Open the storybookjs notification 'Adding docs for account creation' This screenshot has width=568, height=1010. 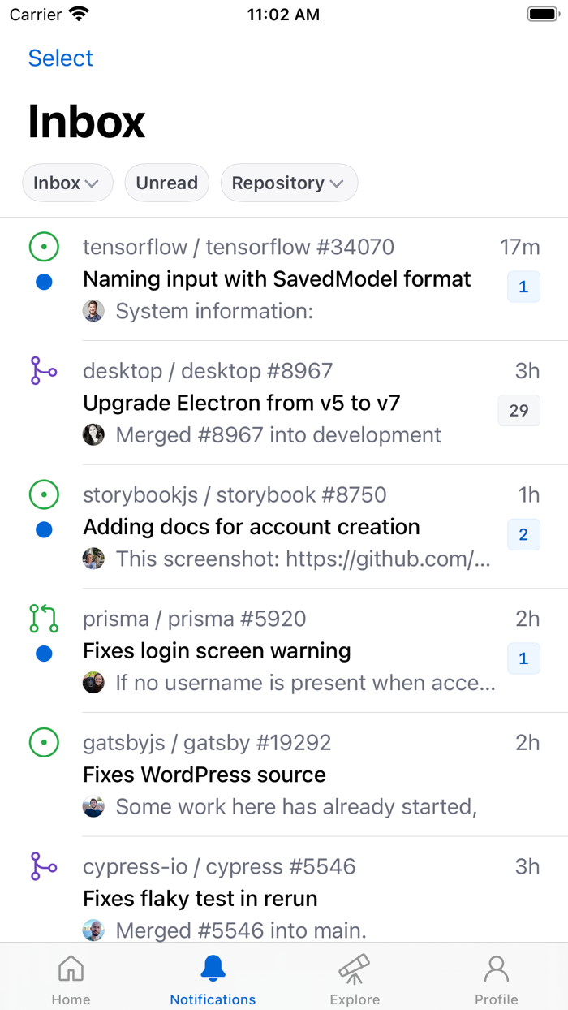coord(252,526)
